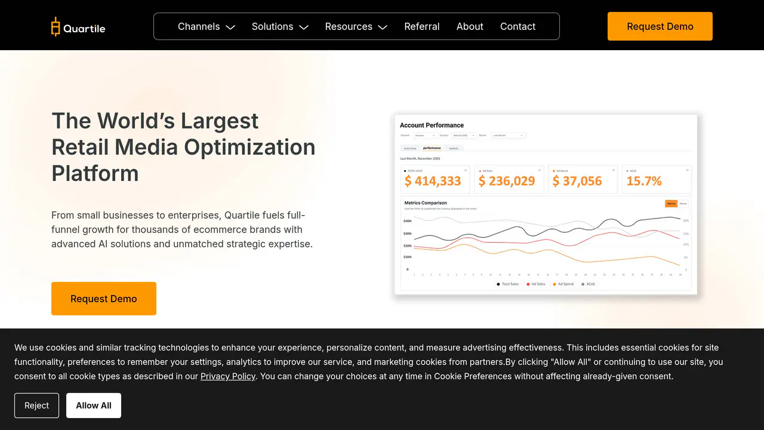Expand the Channels dropdown menu
This screenshot has width=764, height=430.
pyautogui.click(x=207, y=26)
